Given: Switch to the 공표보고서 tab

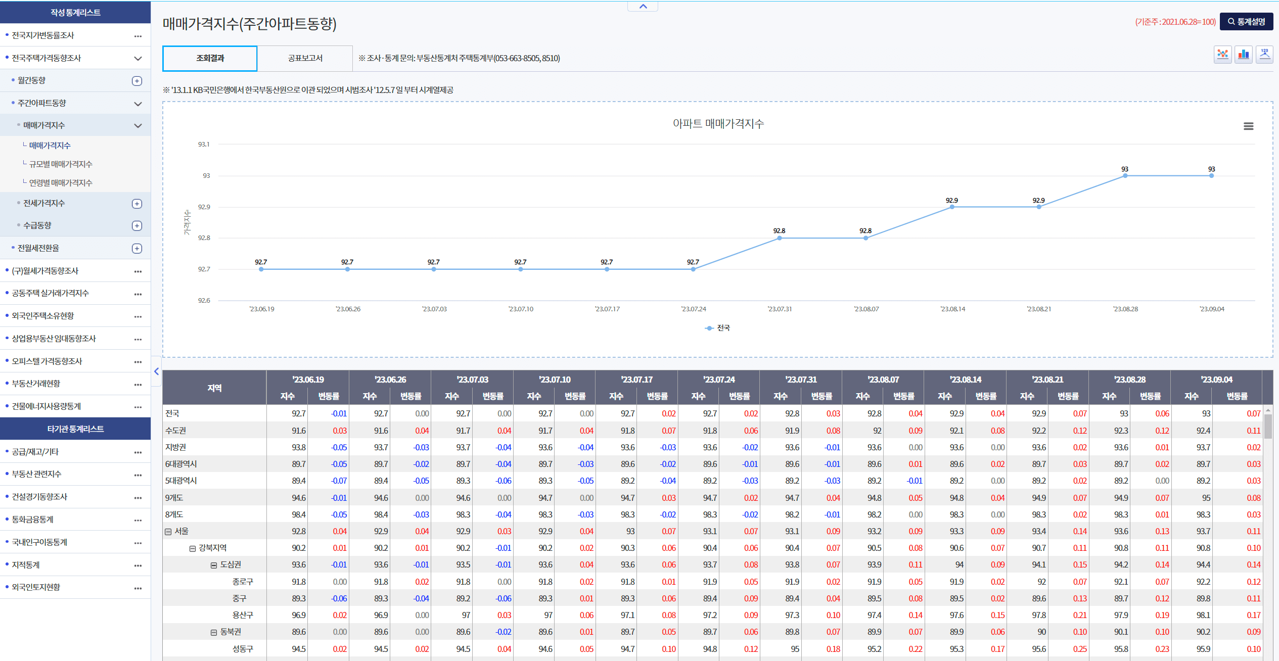Looking at the screenshot, I should pos(305,58).
